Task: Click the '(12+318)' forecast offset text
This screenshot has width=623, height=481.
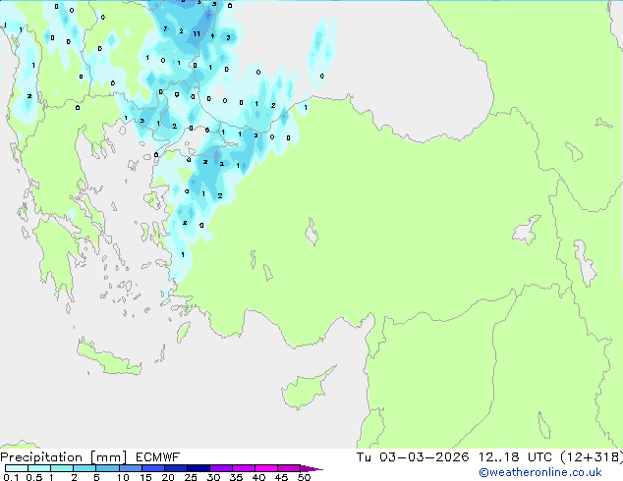Action: coord(592,457)
